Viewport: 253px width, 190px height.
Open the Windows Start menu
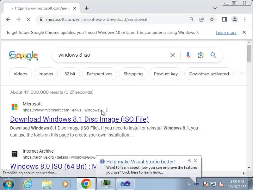[x=9, y=184]
